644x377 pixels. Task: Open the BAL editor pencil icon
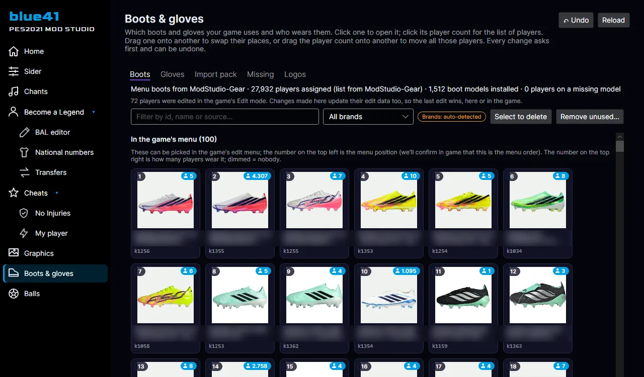point(24,132)
